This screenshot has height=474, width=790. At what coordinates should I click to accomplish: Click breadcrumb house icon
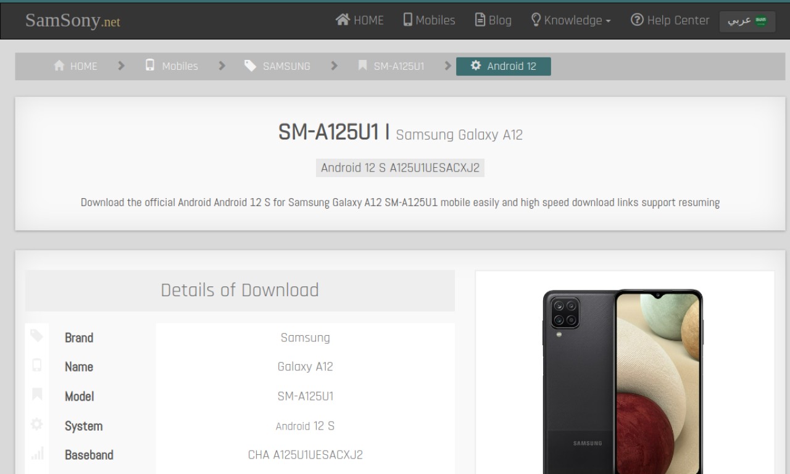(x=59, y=65)
